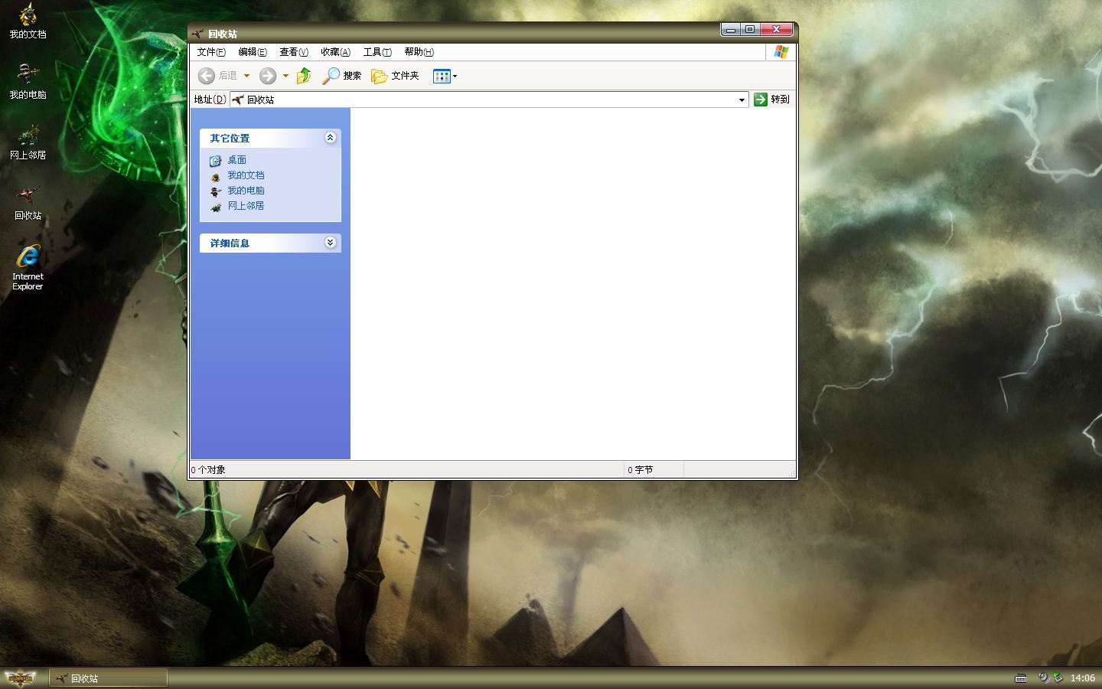Click the 转到 go button
Image resolution: width=1102 pixels, height=689 pixels.
pyautogui.click(x=771, y=99)
